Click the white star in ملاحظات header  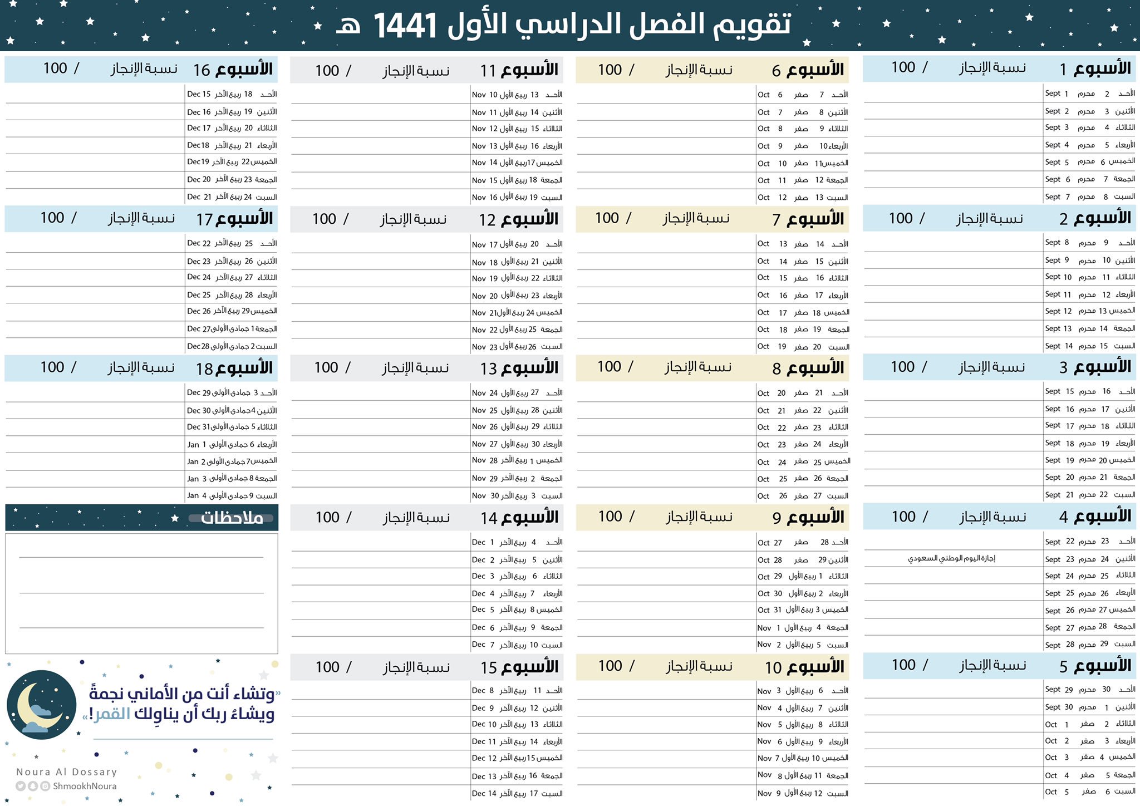click(175, 518)
